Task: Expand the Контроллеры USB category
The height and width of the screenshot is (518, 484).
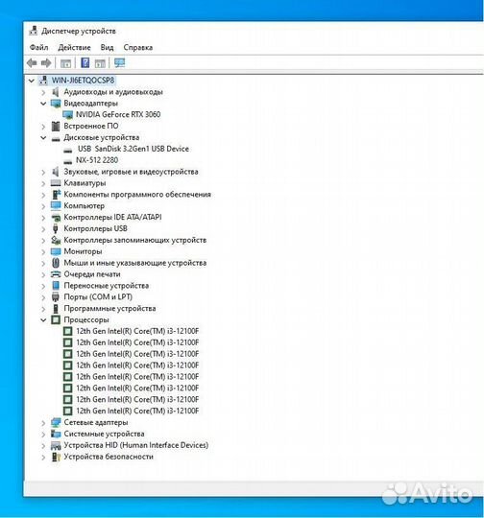Action: tap(43, 228)
